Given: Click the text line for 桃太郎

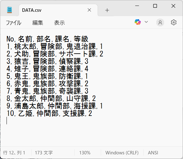Looking at the screenshot, I should tap(55, 46).
